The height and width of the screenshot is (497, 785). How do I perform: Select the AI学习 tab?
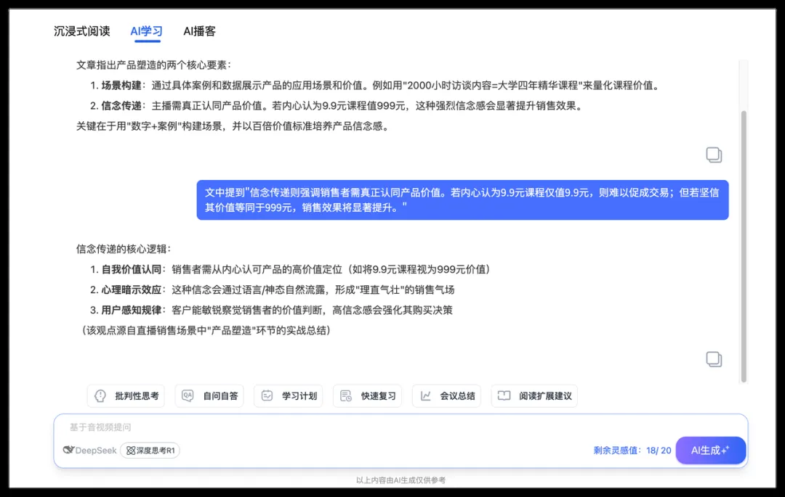click(x=146, y=31)
